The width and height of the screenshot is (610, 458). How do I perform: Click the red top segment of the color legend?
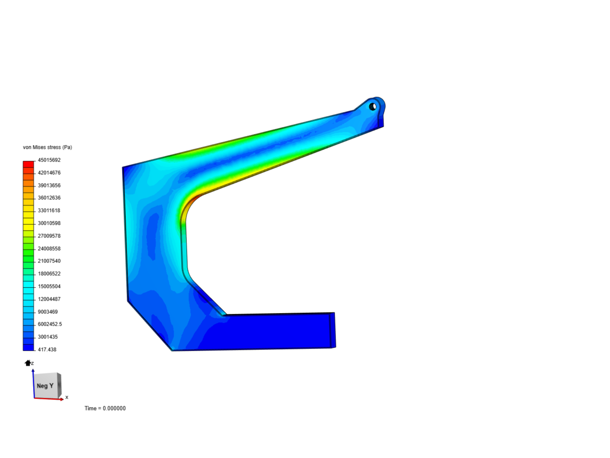28,163
